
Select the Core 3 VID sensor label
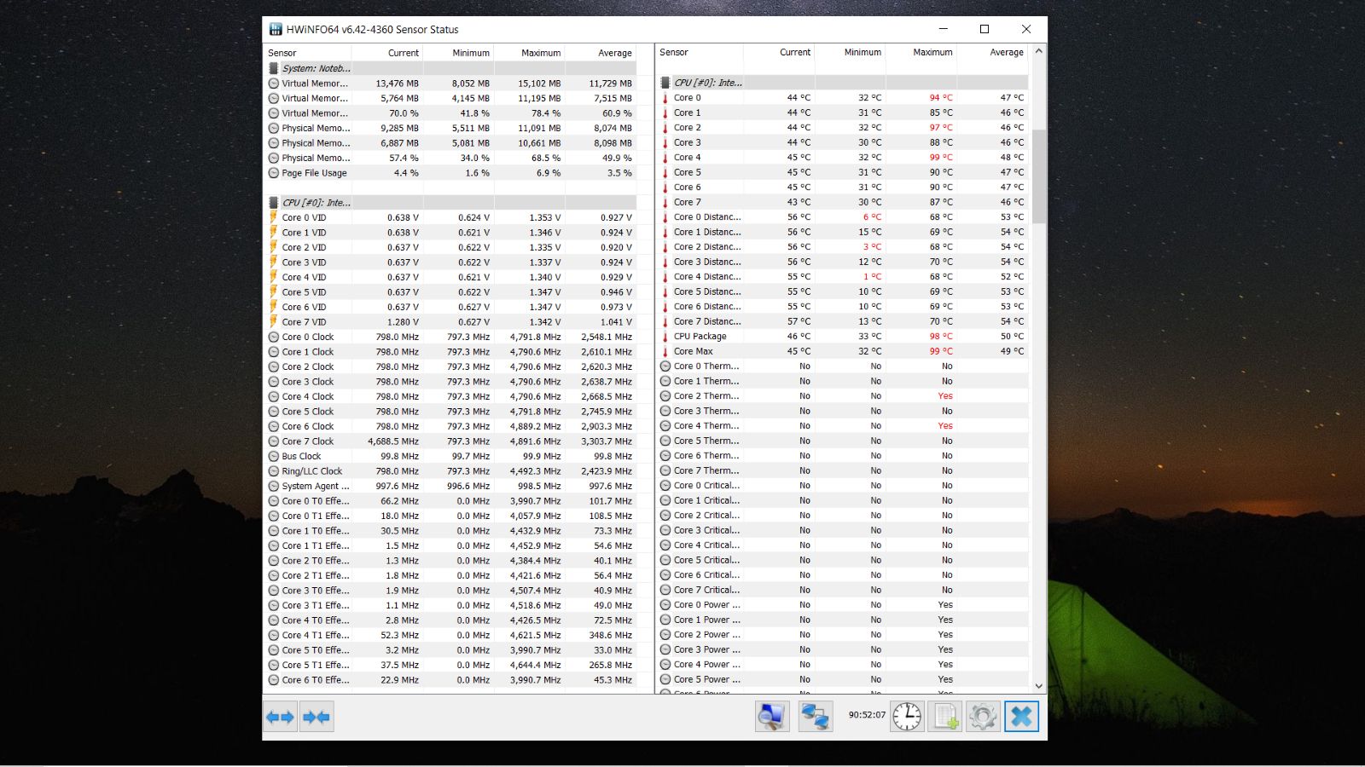pyautogui.click(x=304, y=262)
